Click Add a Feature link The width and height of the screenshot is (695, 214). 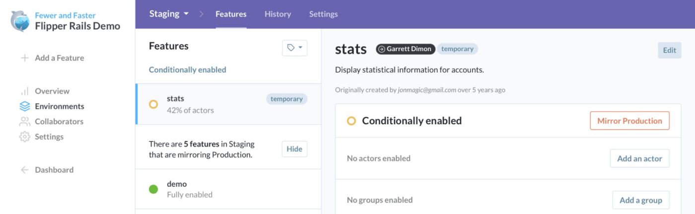pos(60,58)
